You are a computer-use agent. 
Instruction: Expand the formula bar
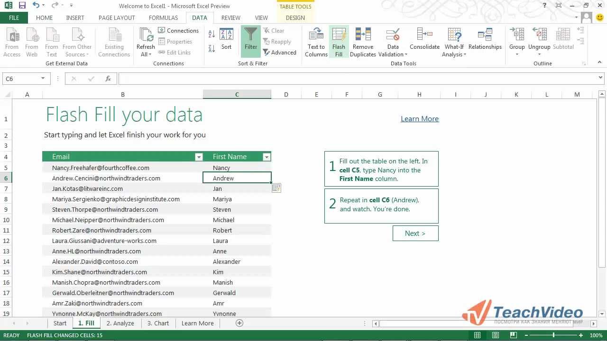point(601,78)
